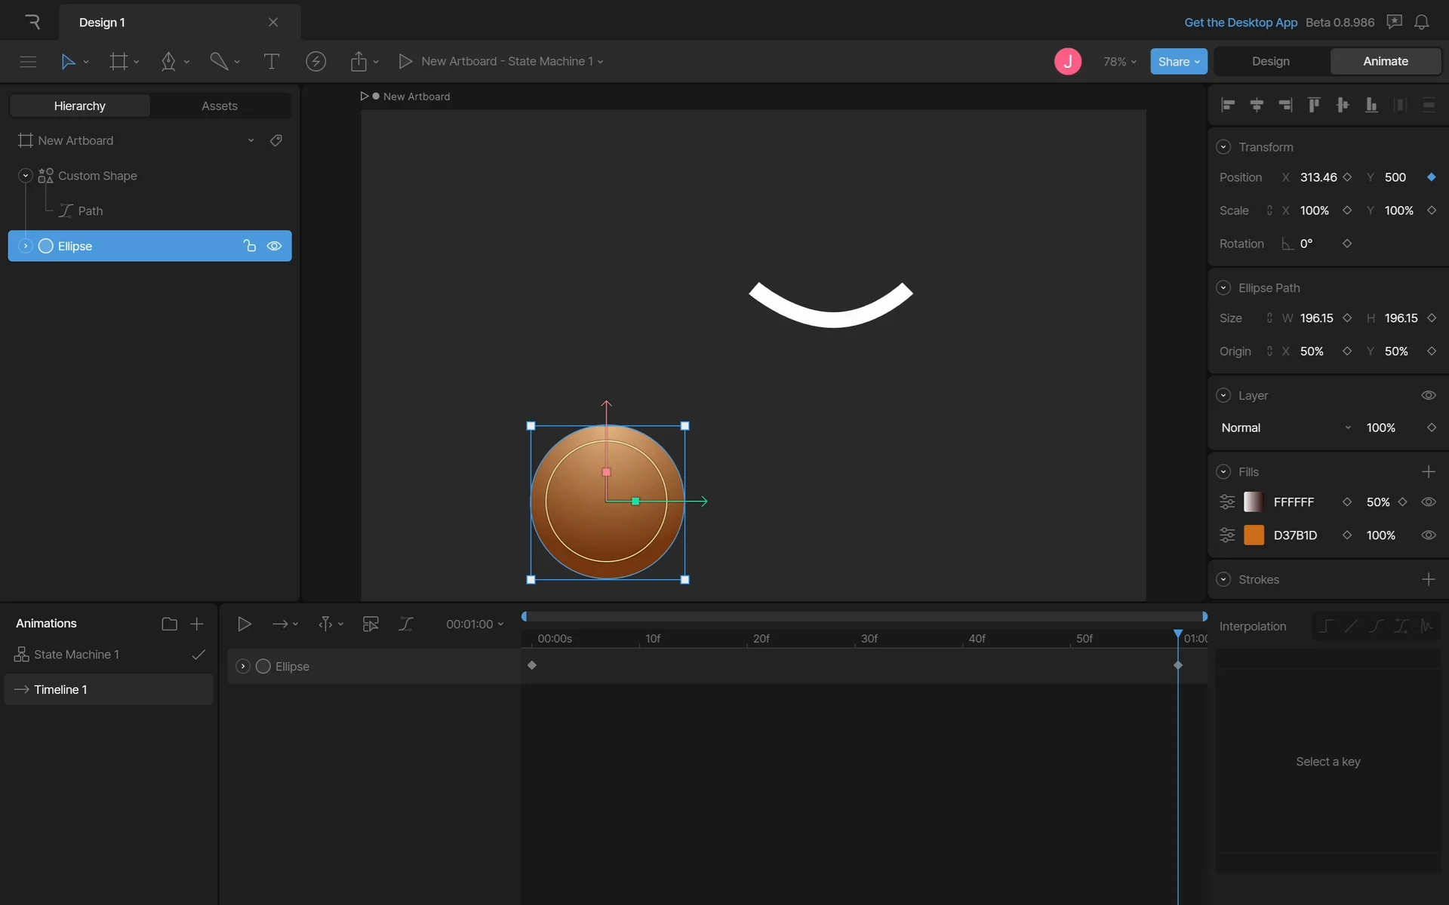This screenshot has width=1449, height=905.
Task: Open the 78% zoom dropdown
Action: coord(1119,61)
